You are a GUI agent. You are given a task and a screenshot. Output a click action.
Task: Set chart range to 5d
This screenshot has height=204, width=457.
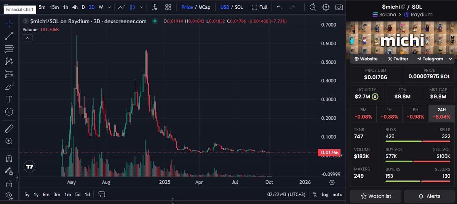[x=78, y=194]
